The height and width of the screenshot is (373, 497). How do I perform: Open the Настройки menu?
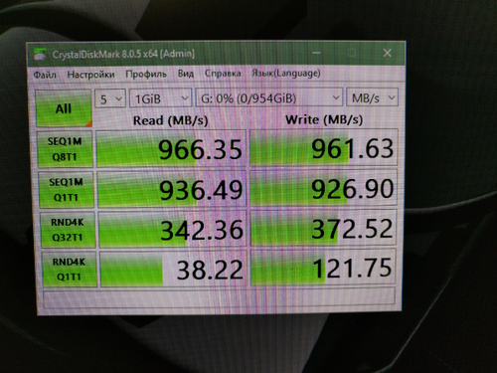coord(90,74)
